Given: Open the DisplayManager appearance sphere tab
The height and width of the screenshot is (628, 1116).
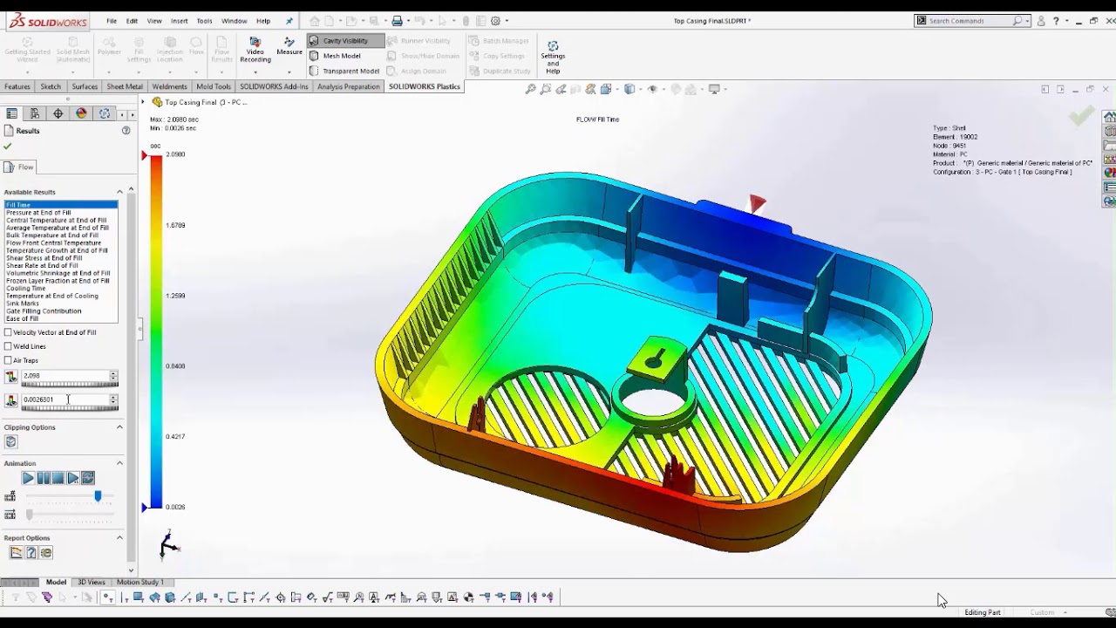Looking at the screenshot, I should [81, 113].
